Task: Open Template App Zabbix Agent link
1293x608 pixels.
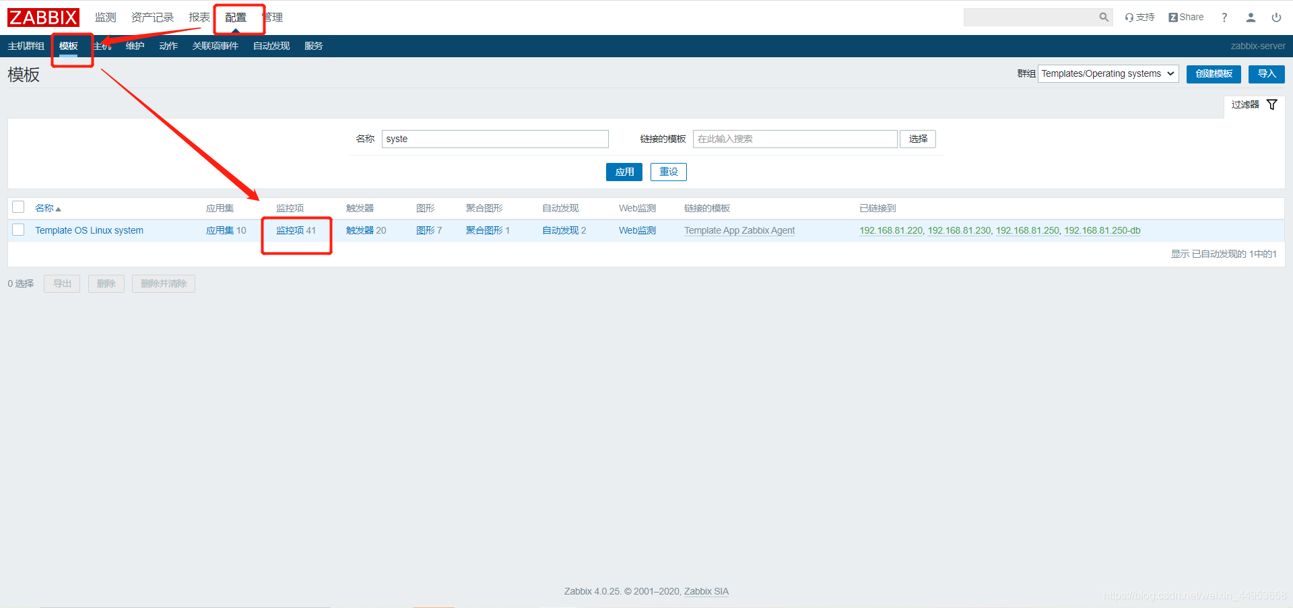Action: point(739,230)
